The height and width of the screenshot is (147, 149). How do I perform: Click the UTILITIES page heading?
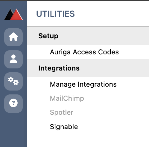coord(55,14)
